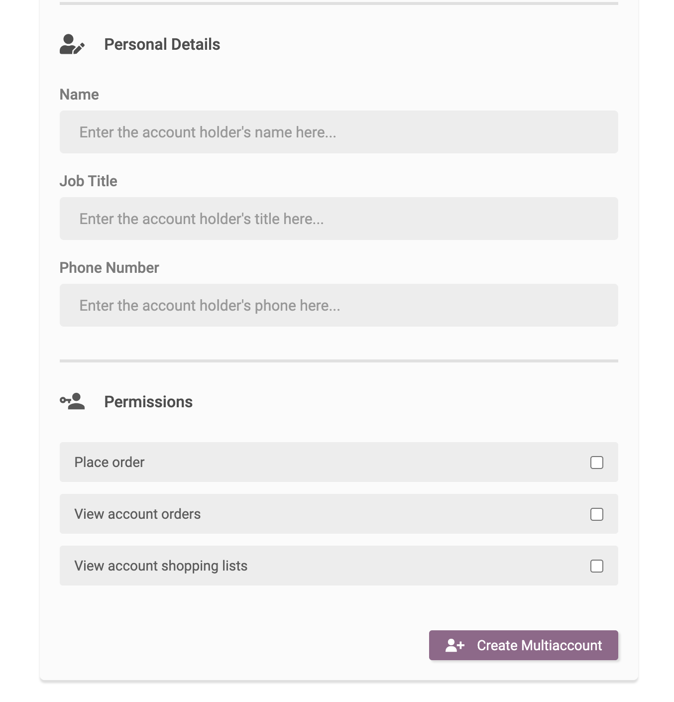Click the Job Title label text
This screenshot has height=702, width=674.
coord(89,181)
